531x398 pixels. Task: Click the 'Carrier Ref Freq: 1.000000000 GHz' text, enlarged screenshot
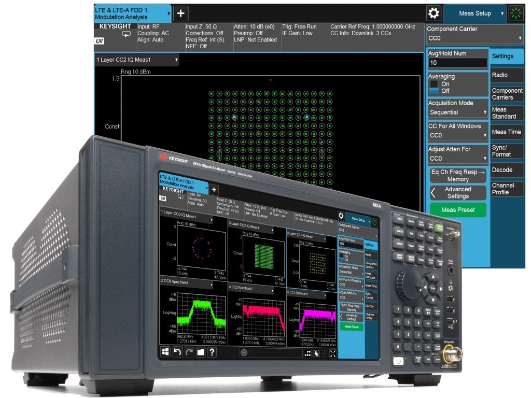click(x=373, y=27)
